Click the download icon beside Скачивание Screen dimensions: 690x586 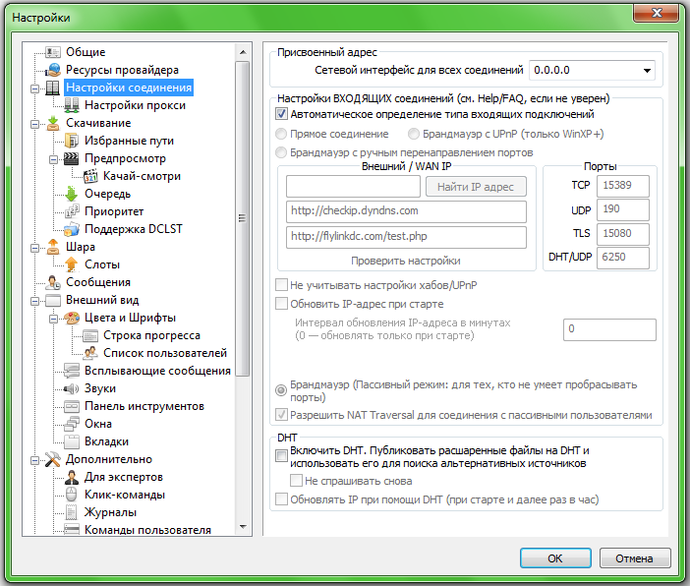coord(53,123)
